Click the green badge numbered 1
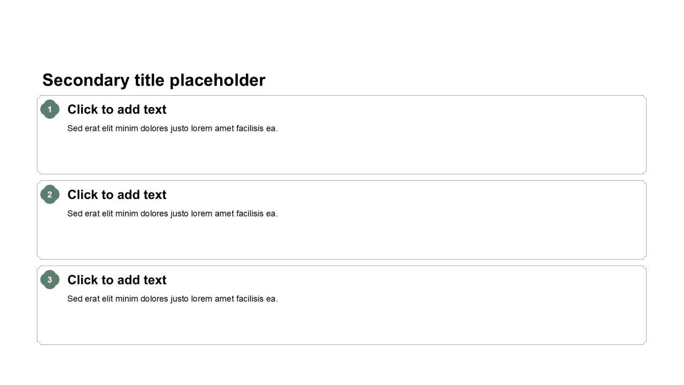Image resolution: width=684 pixels, height=385 pixels. (x=50, y=109)
